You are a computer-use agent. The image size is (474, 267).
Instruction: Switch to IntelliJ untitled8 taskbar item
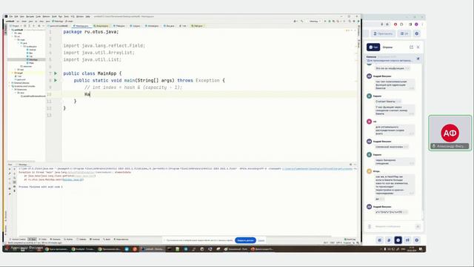pos(153,249)
